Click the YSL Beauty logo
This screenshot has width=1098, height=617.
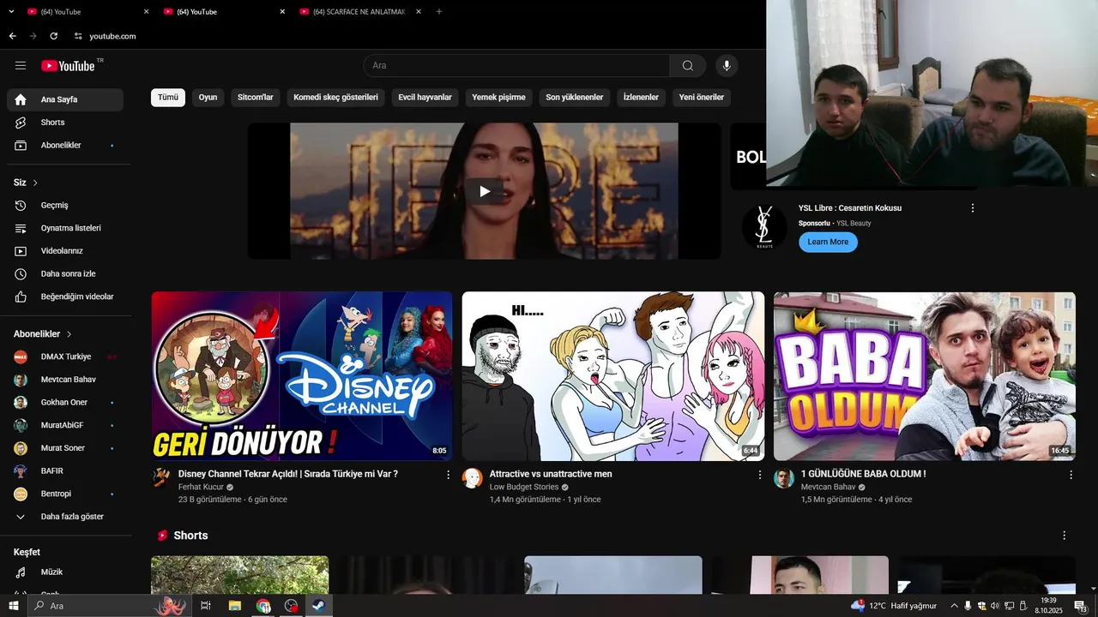[x=763, y=226]
